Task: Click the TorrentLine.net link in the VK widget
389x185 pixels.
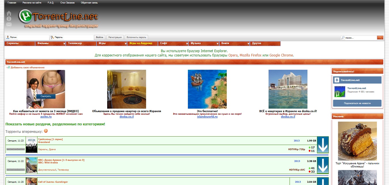Action: tap(357, 88)
